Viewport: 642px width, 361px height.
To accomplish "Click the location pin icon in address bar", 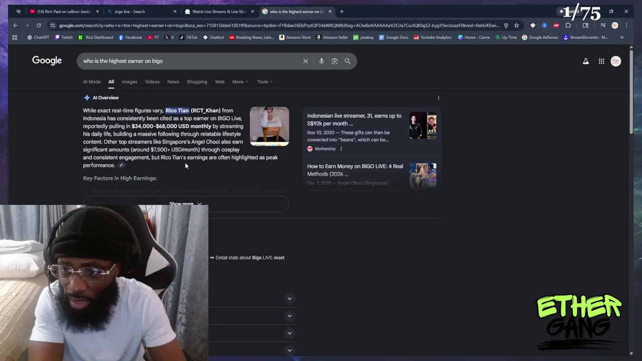I will pos(506,25).
